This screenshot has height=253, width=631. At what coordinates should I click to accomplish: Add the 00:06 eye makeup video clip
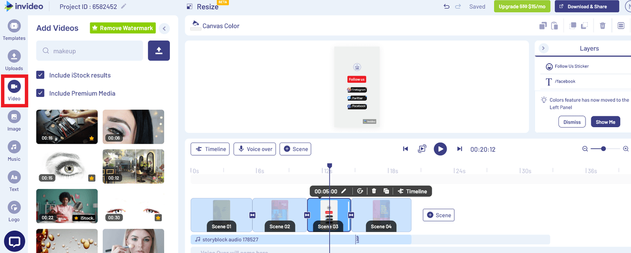tap(133, 127)
